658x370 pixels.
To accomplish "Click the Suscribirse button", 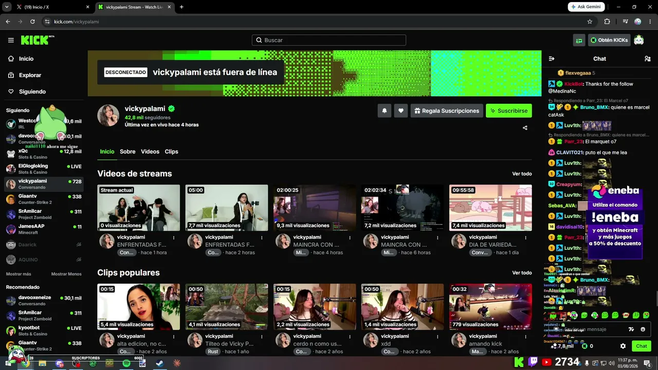I will point(509,110).
